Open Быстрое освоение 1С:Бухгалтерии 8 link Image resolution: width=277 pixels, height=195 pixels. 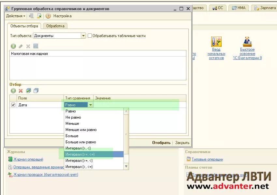(x=247, y=54)
